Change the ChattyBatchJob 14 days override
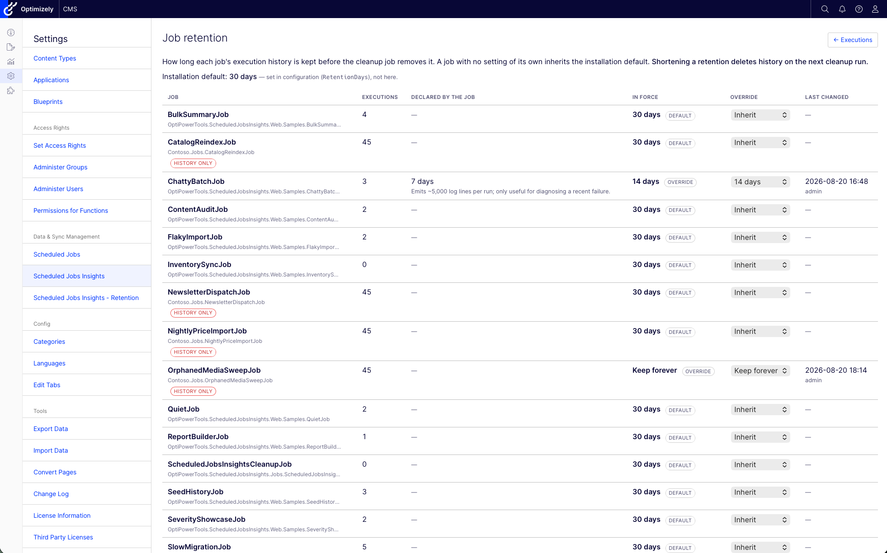Screen dimensions: 887x553 [x=760, y=182]
